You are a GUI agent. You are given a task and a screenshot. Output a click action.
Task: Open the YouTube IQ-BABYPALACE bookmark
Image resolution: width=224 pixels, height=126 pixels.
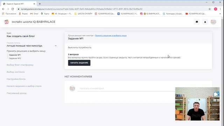195,14
